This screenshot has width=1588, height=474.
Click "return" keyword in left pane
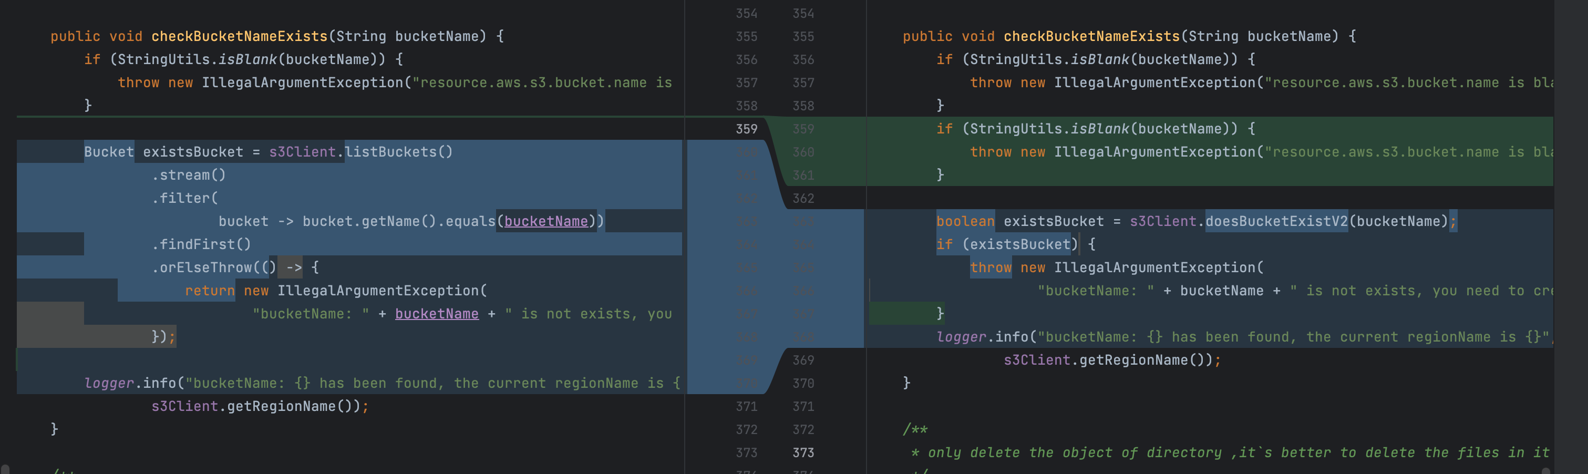point(210,290)
